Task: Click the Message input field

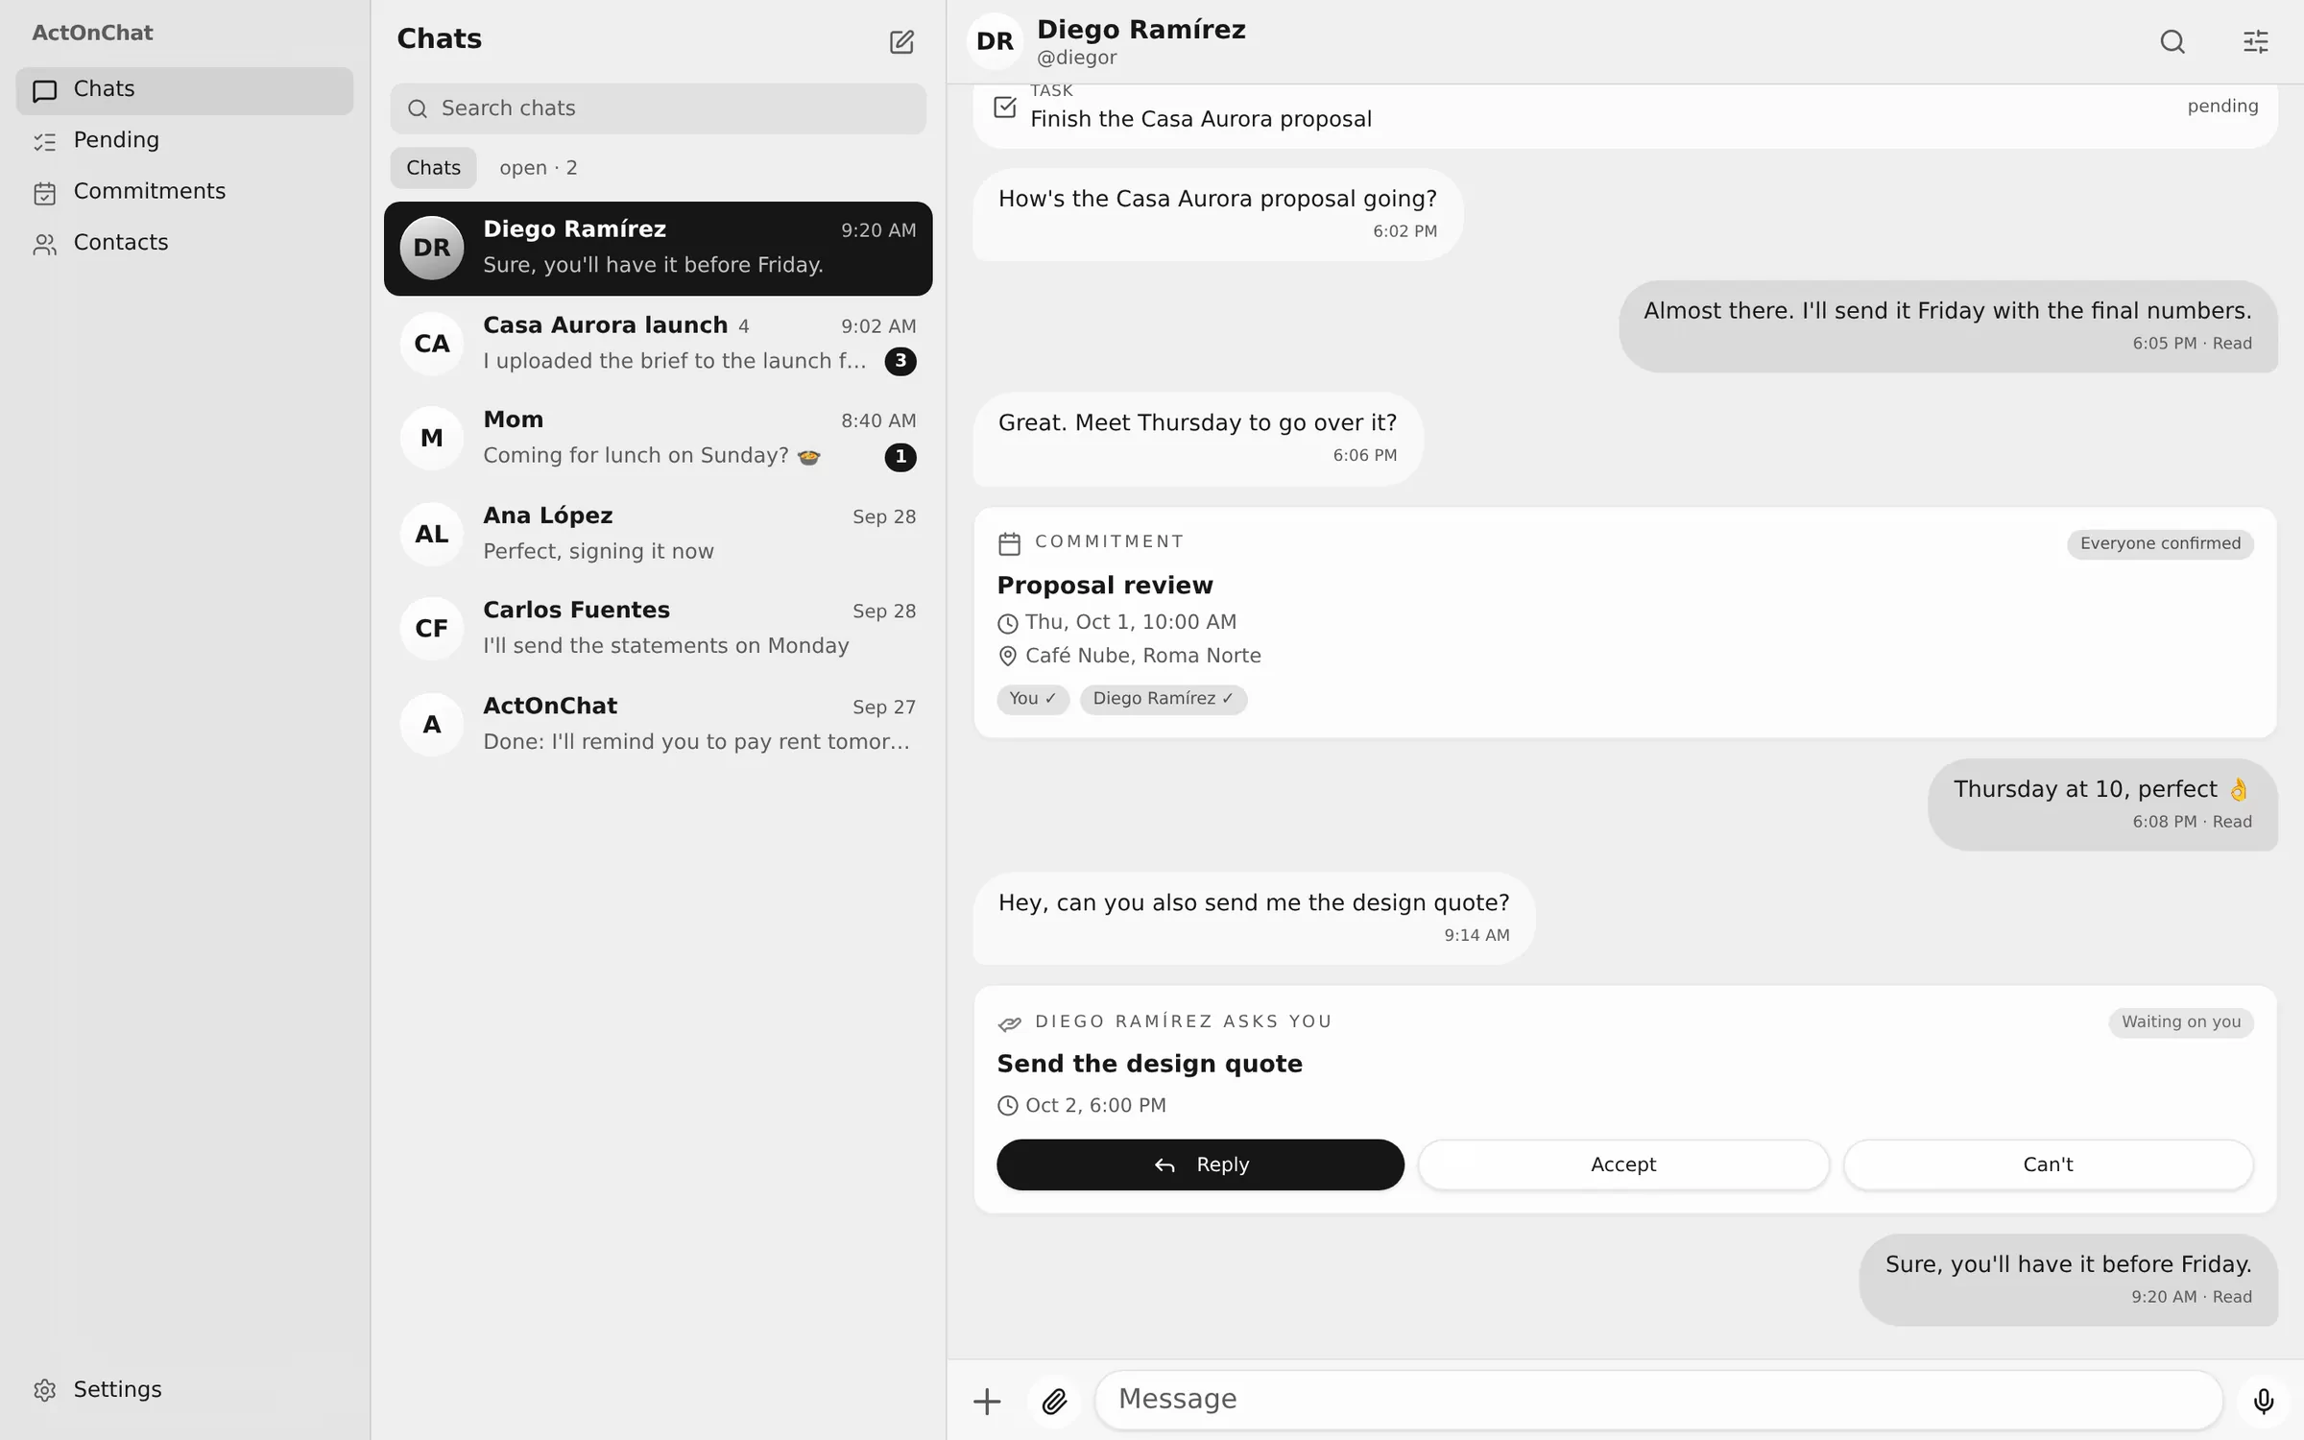Action: [1658, 1400]
